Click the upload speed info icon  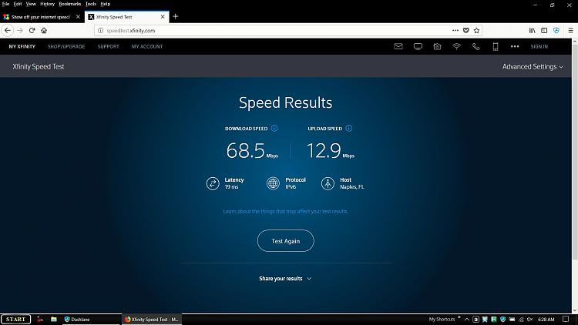click(x=348, y=129)
